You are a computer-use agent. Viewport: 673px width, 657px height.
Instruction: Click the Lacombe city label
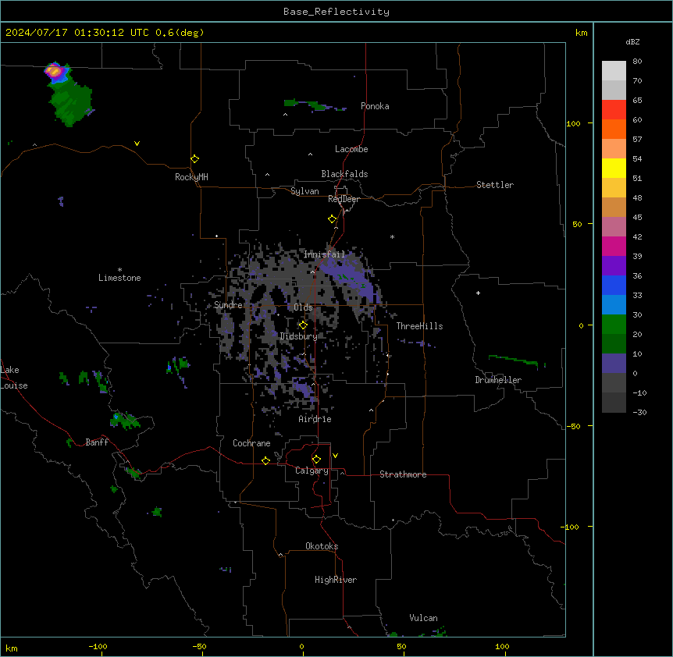351,149
